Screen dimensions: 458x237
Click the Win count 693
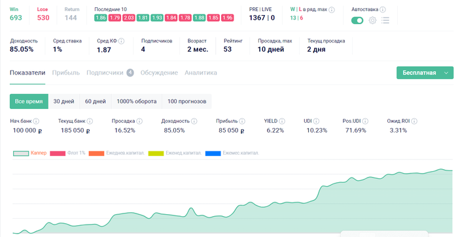16,18
